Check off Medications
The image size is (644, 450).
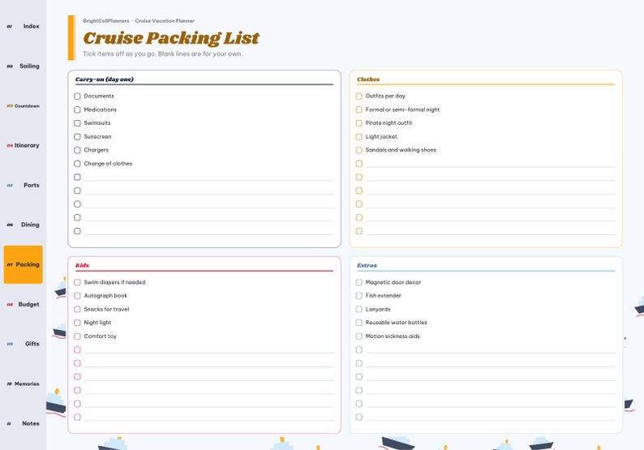(77, 109)
